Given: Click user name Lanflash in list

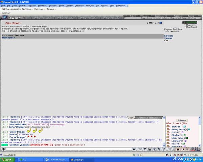Looking at the screenshot, I should (x=176, y=141).
